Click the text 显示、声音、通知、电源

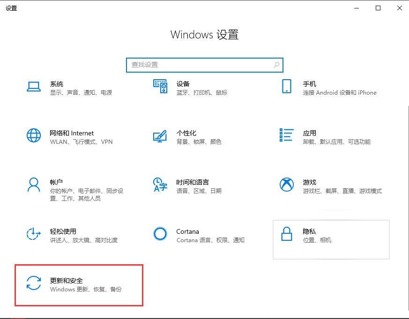(x=81, y=93)
